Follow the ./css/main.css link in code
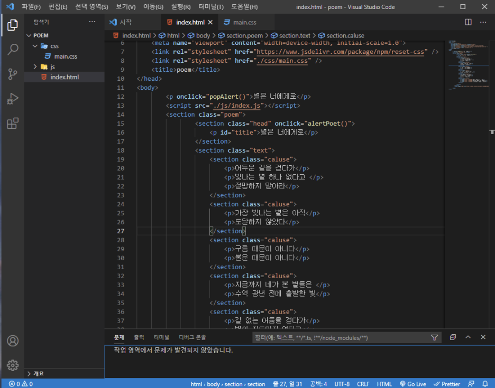The image size is (495, 388). (282, 61)
